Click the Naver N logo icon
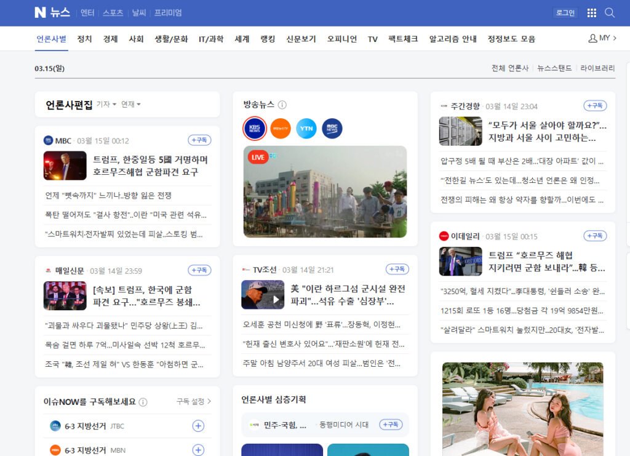Screen dimensions: 630x456 click(x=41, y=12)
